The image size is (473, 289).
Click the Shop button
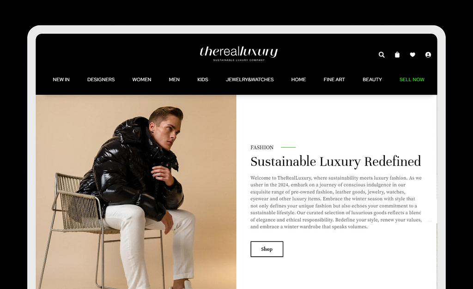pos(267,249)
